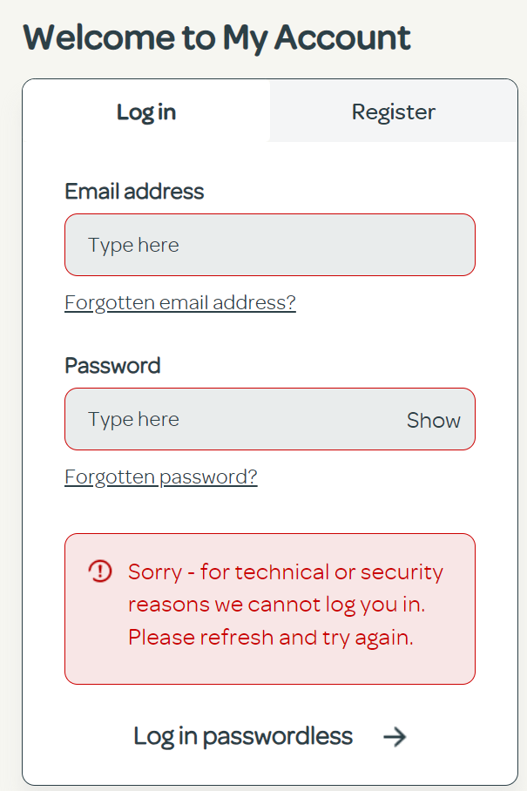Screen dimensions: 527x791
Task: Enable password visibility via Show
Action: click(x=433, y=419)
